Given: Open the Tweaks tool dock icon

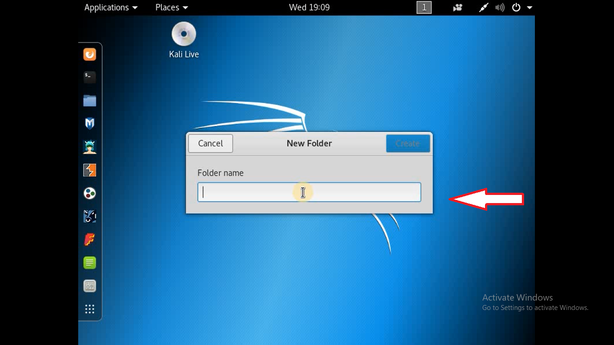Looking at the screenshot, I should click(x=90, y=286).
